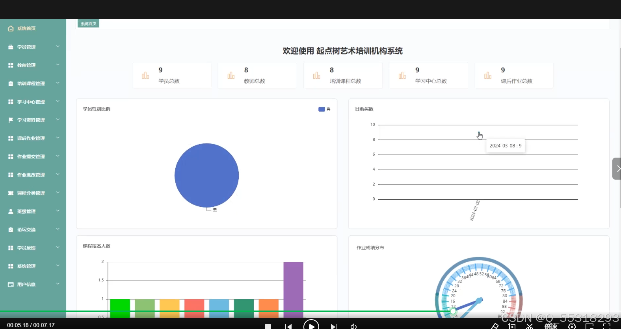621x329 pixels.
Task: Expand the 培训课程管理 submenu arrow
Action: tap(58, 83)
